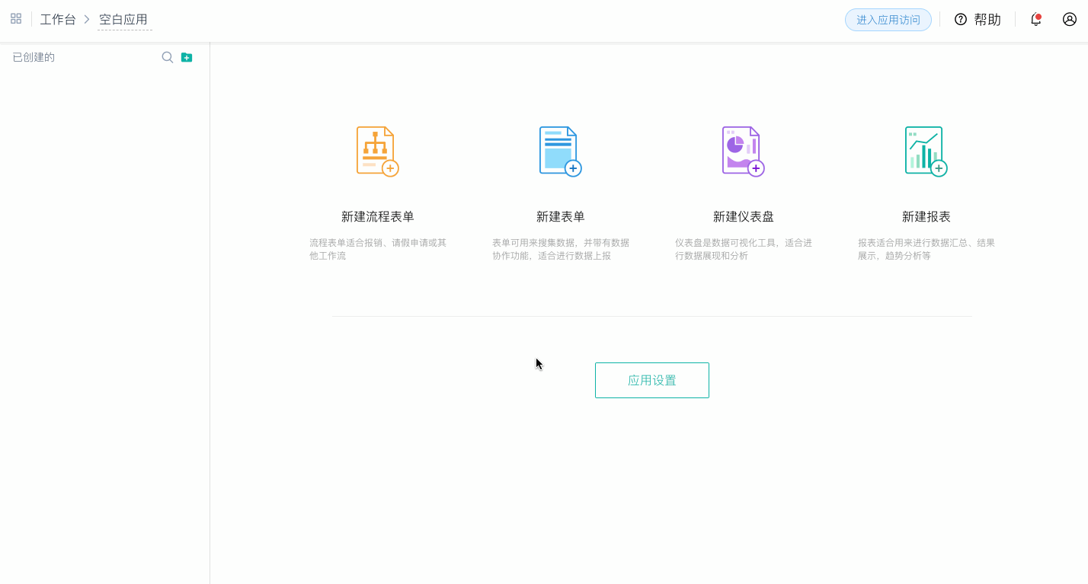Image resolution: width=1088 pixels, height=584 pixels.
Task: Click the user avatar icon at top right
Action: 1068,19
